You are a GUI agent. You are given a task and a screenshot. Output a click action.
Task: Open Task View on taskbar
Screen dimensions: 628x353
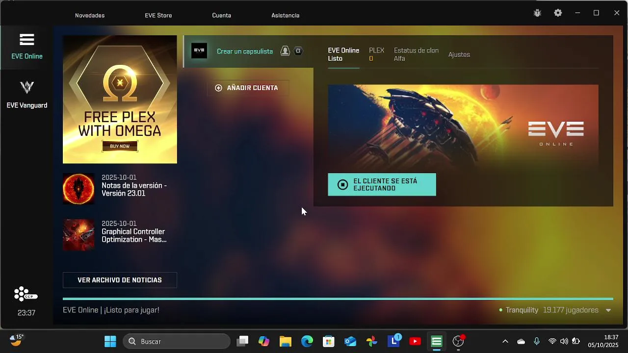(242, 341)
